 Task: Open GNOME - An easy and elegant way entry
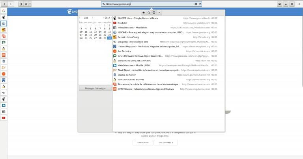pyautogui.click(x=168, y=32)
